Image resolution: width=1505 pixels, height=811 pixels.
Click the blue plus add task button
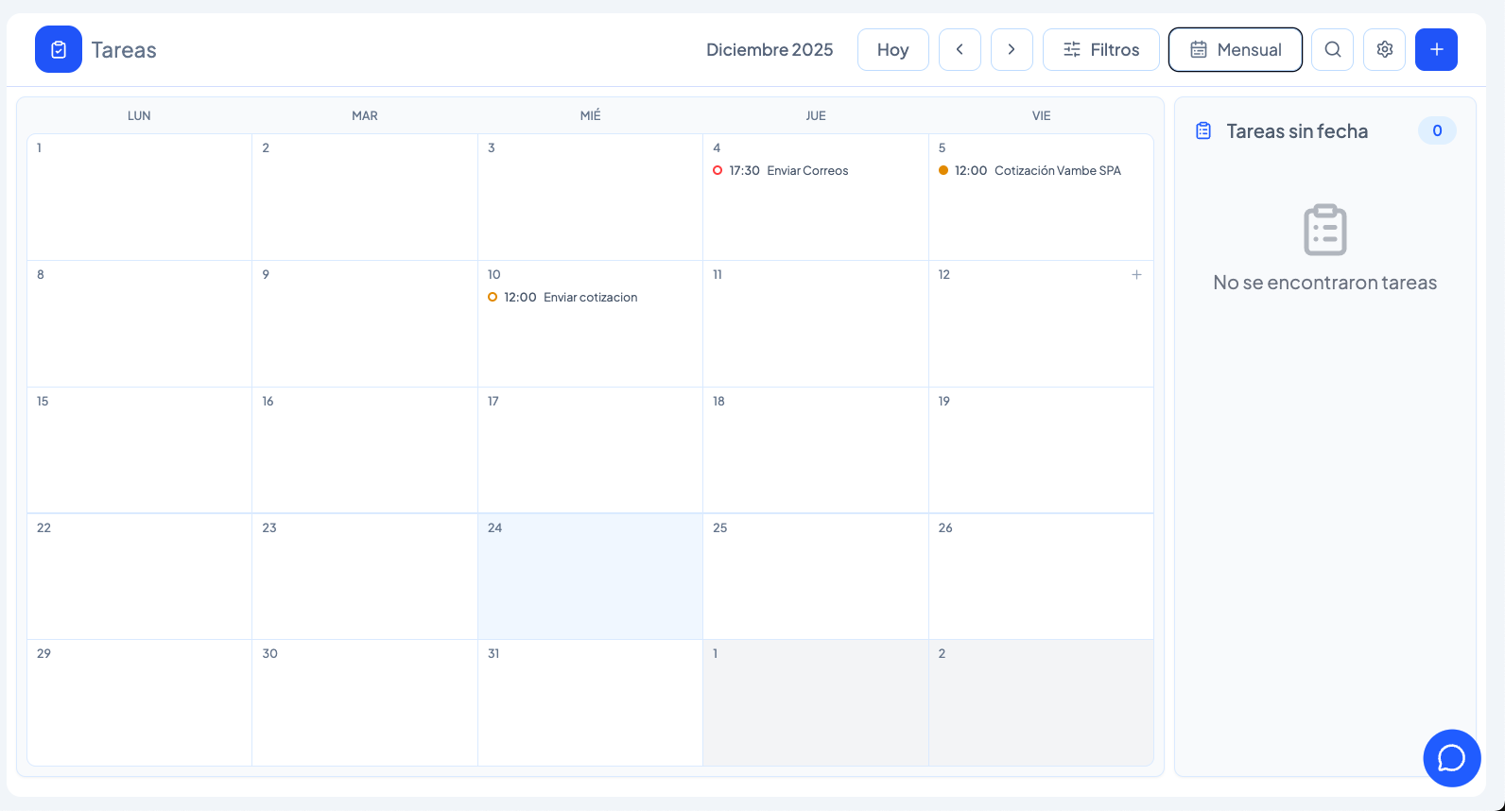tap(1436, 50)
